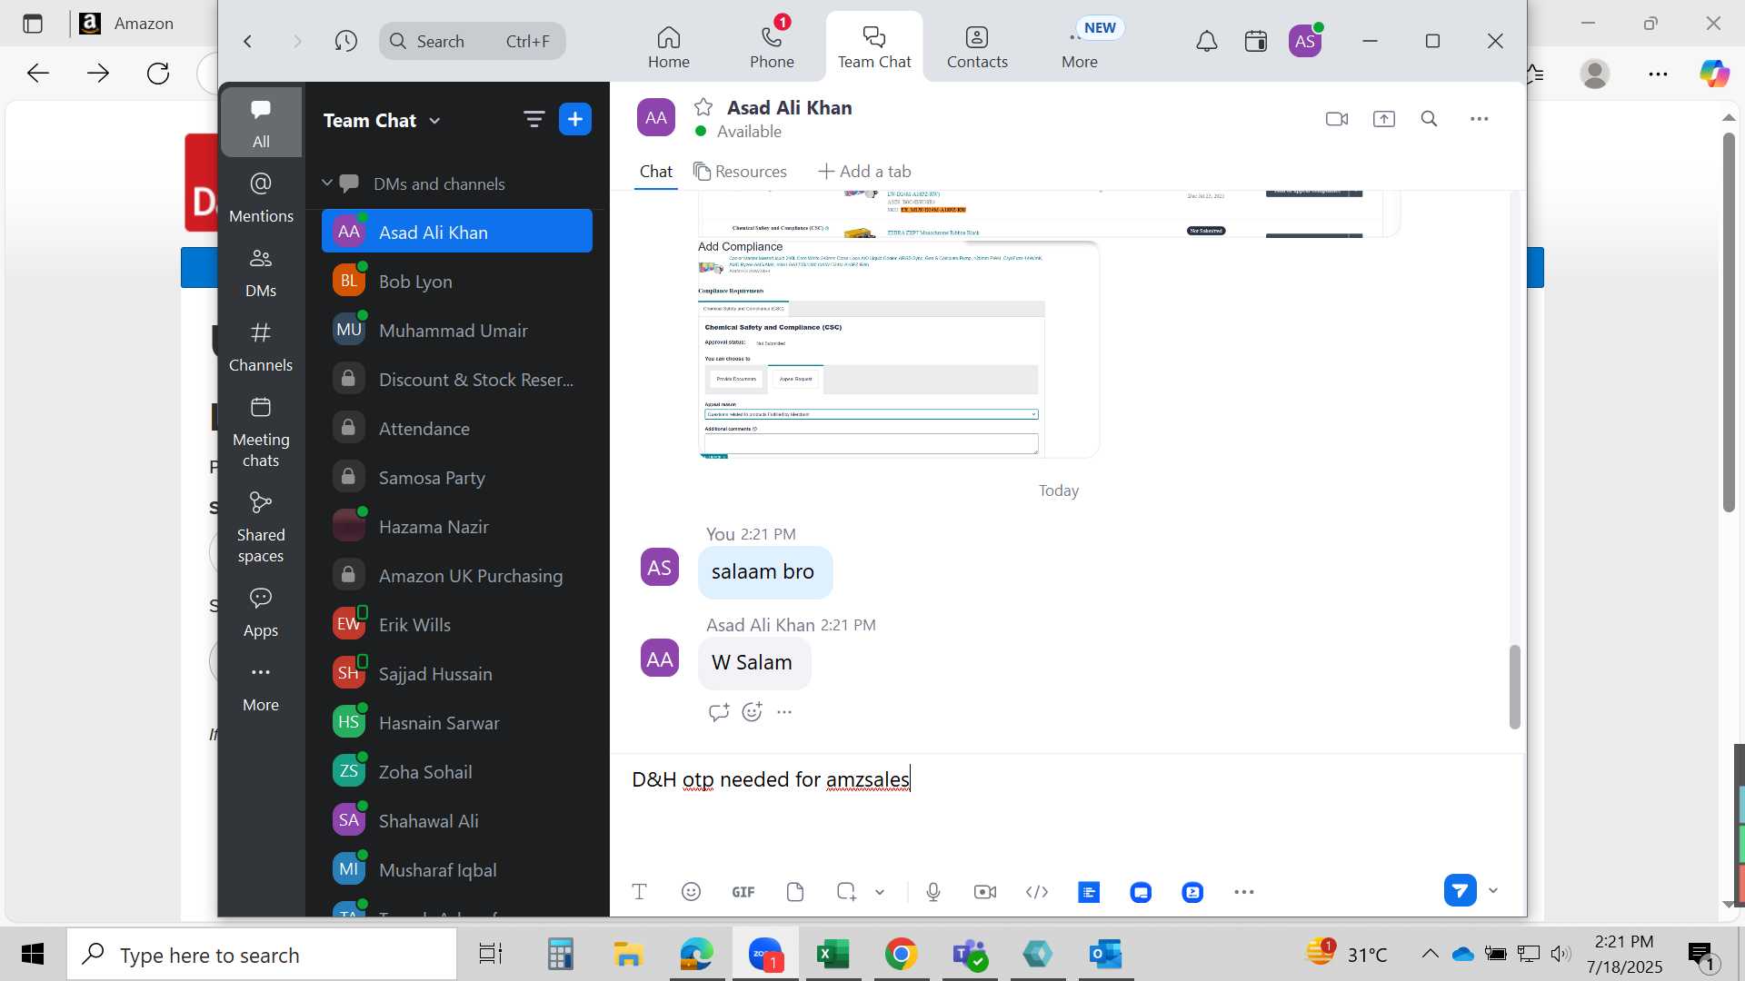Expand the send options arrow

pyautogui.click(x=1493, y=891)
